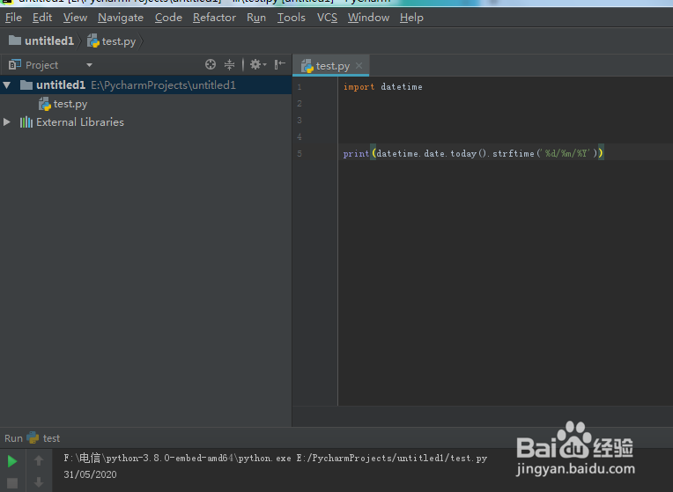Open the Window menu

click(368, 18)
